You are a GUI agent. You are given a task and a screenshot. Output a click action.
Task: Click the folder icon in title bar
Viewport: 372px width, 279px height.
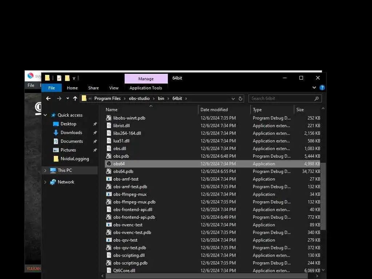pos(48,78)
